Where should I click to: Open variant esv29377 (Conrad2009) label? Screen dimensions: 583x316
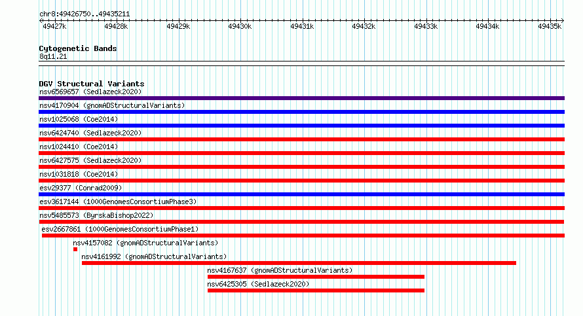tap(81, 188)
